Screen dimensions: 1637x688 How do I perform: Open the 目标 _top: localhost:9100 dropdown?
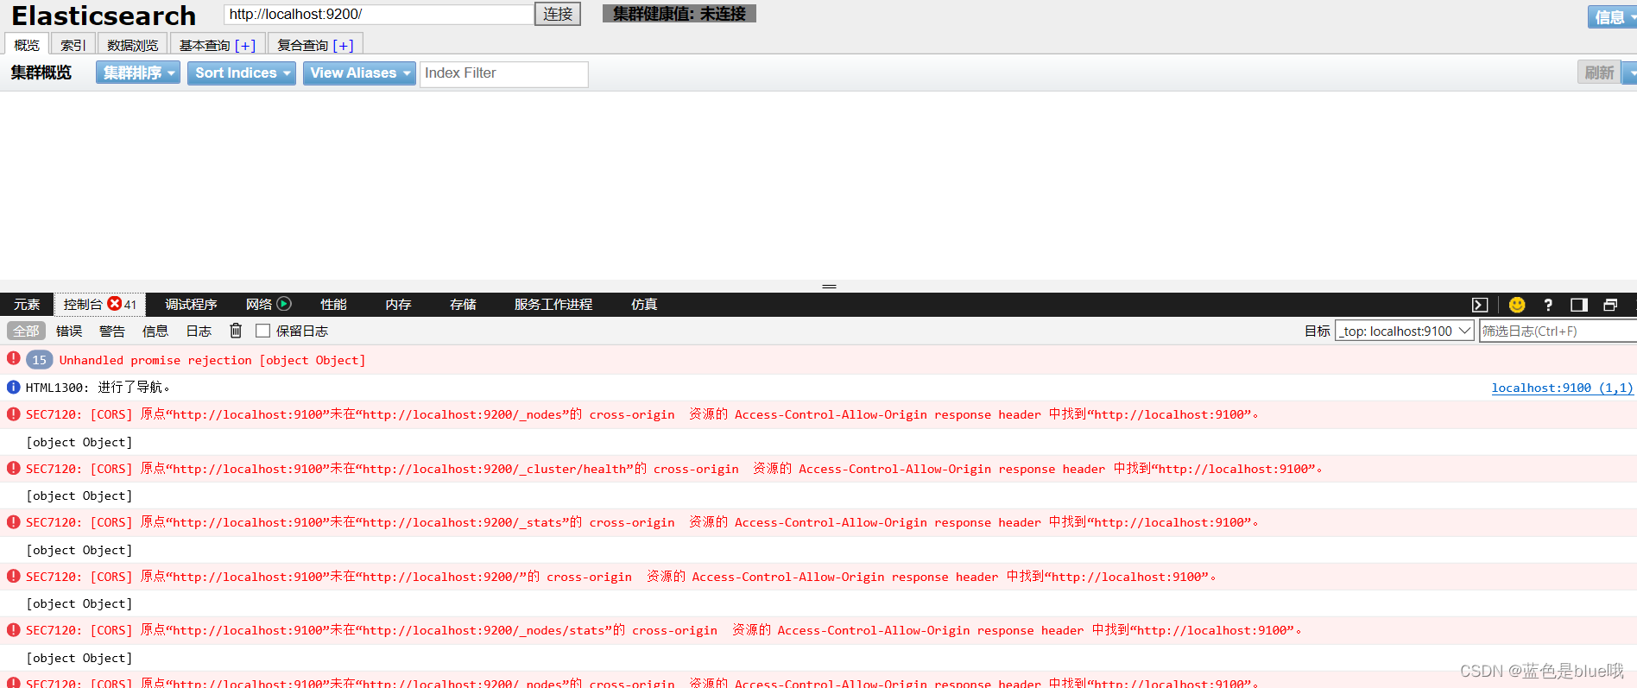coord(1405,331)
